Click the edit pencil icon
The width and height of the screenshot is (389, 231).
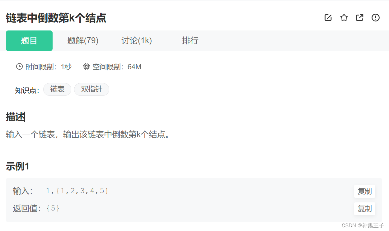pos(328,18)
